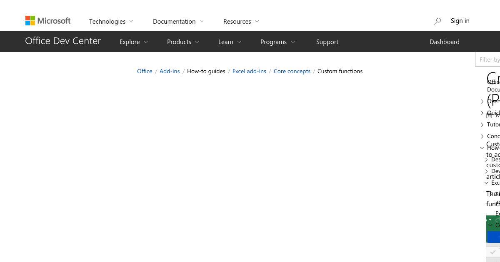
Task: Follow the Excel add-ins breadcrumb link
Action: (x=249, y=71)
